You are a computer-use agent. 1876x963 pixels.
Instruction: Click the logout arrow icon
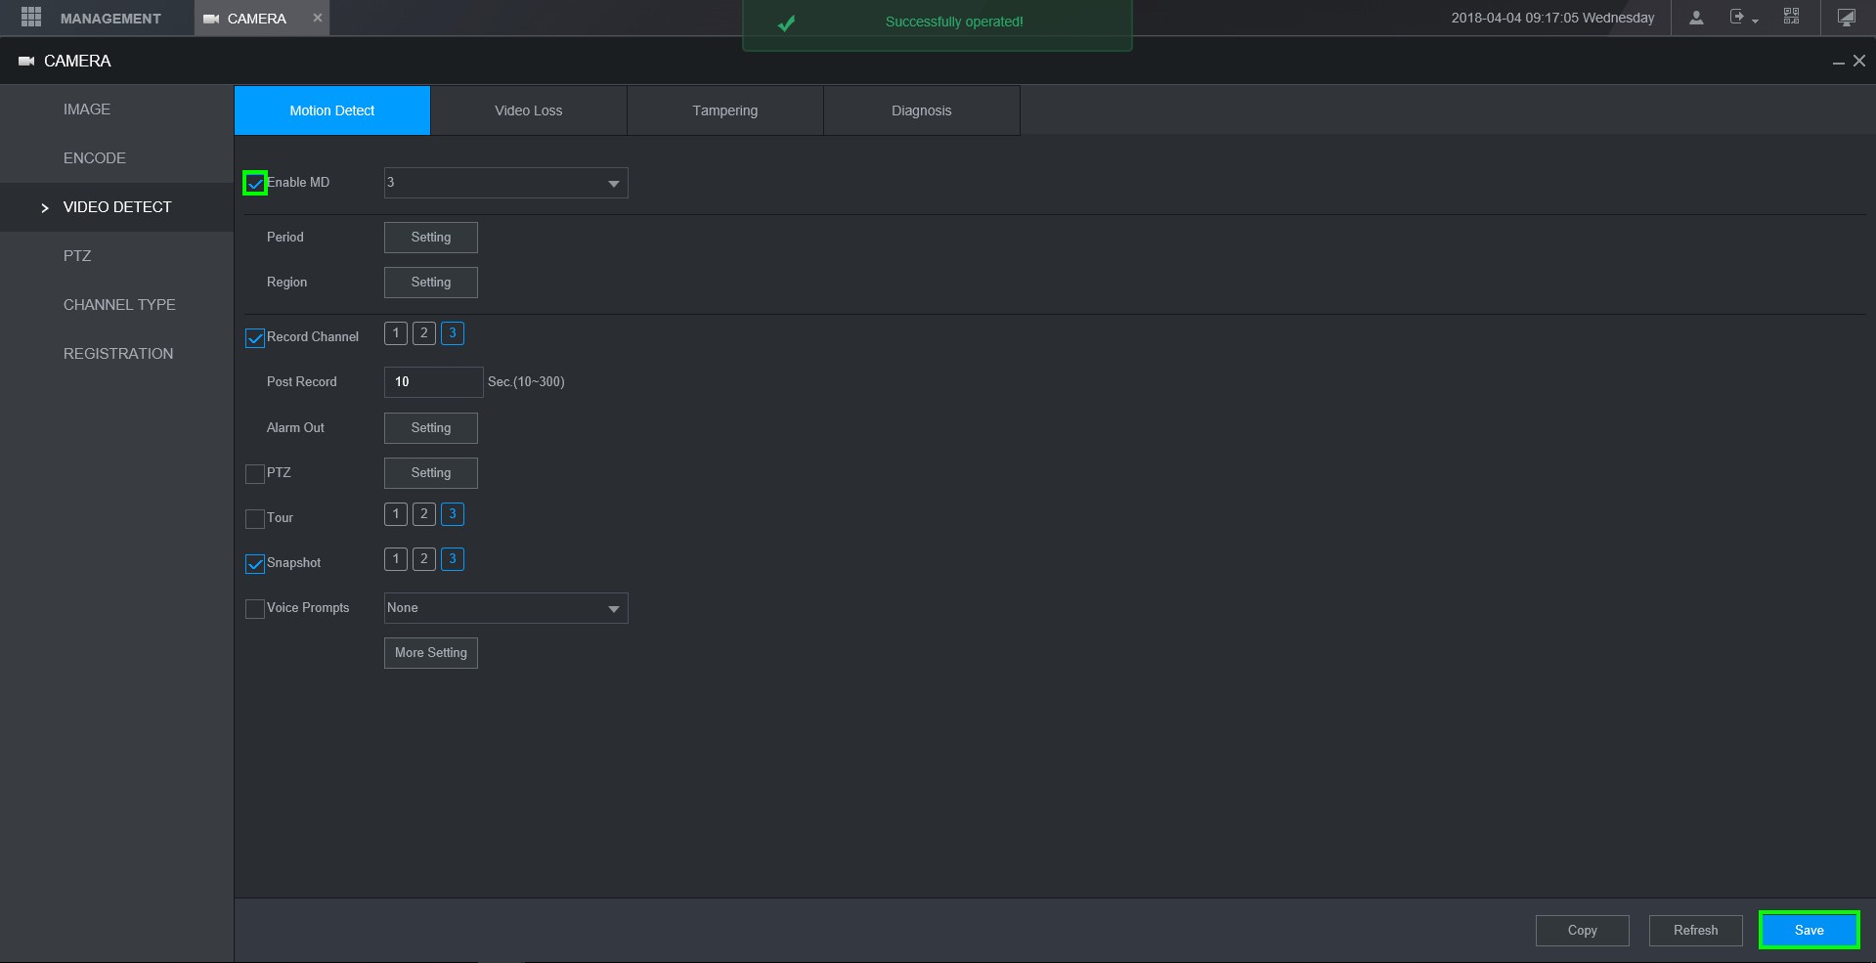(x=1737, y=17)
